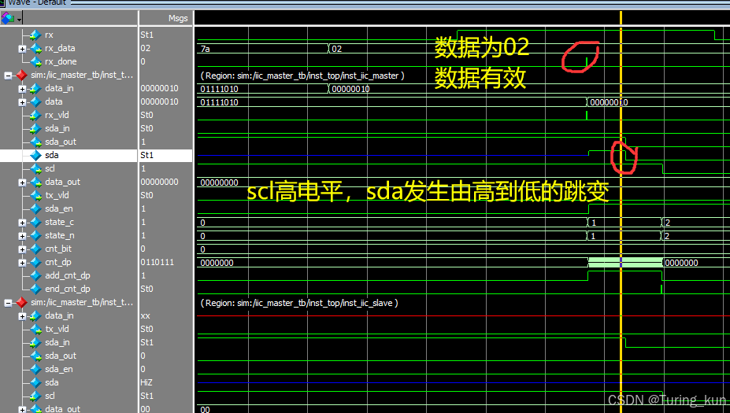
Task: Click the icon of highlighted sda signal
Action: pos(35,155)
